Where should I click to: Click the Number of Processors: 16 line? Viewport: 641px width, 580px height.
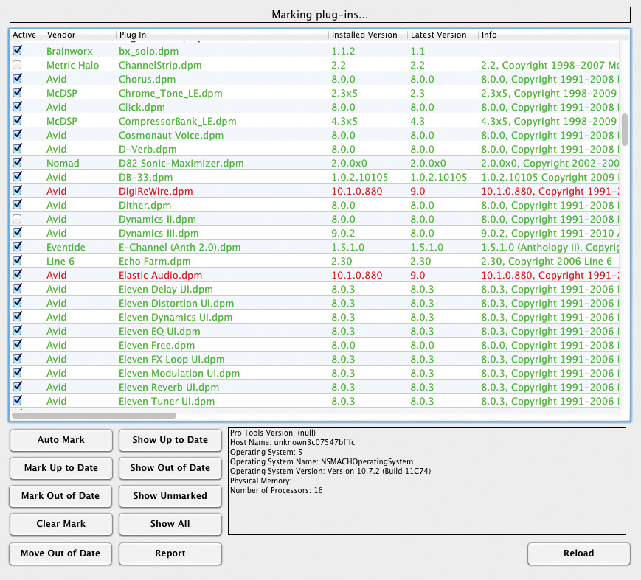(x=277, y=490)
